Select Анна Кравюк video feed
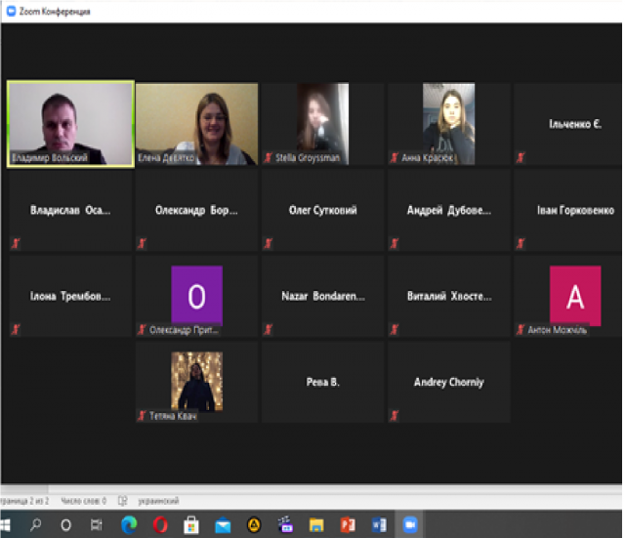Image resolution: width=625 pixels, height=538 pixels. 449,124
